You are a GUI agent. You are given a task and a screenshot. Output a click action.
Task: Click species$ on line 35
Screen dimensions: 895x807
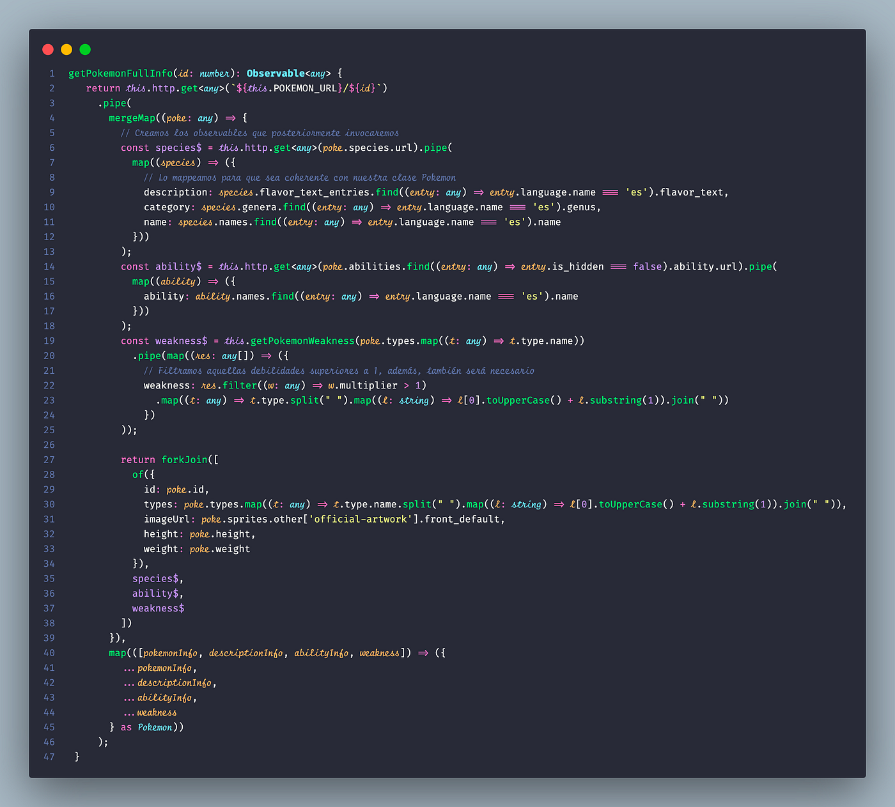[x=155, y=579]
